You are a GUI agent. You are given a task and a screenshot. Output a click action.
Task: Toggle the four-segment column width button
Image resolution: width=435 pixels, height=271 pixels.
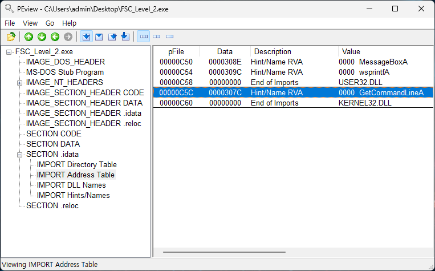tap(144, 37)
